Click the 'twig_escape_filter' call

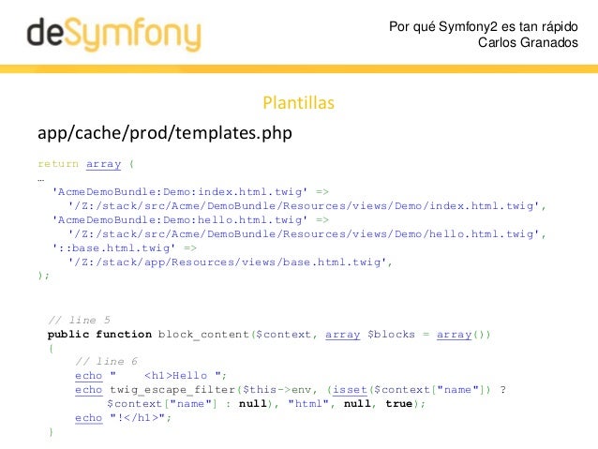[x=172, y=390]
